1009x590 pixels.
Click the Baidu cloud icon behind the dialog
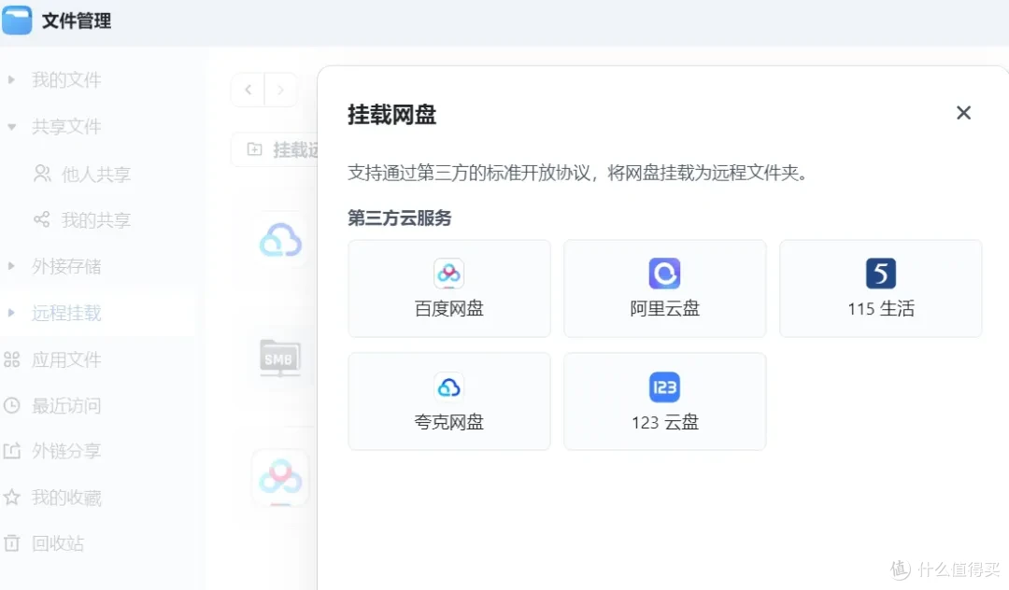280,478
